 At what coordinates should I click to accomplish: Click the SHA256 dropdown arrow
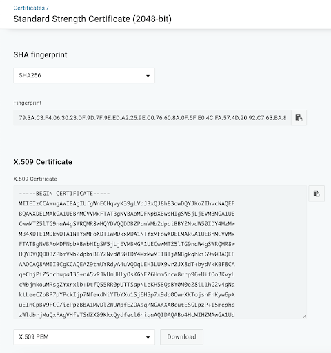(148, 76)
